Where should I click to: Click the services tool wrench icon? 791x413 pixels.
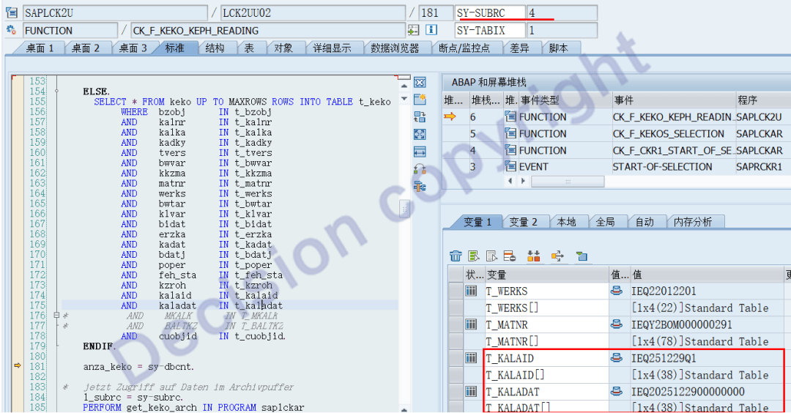point(420,186)
